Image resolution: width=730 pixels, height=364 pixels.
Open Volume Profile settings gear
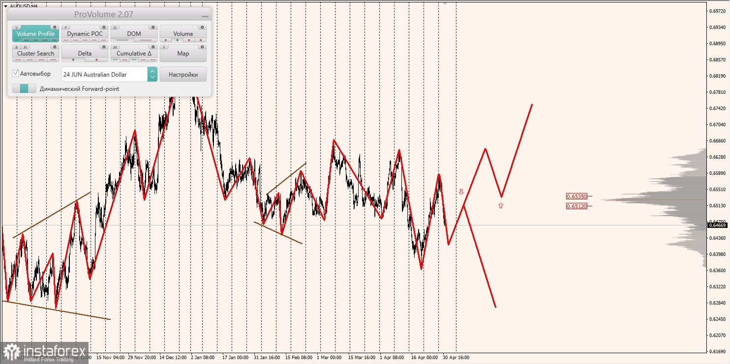click(55, 28)
